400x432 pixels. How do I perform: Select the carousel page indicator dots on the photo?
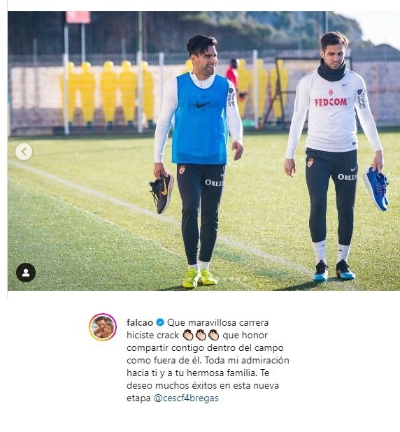click(234, 279)
